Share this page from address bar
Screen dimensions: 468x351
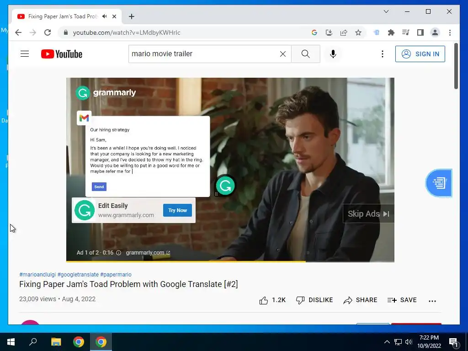[344, 32]
